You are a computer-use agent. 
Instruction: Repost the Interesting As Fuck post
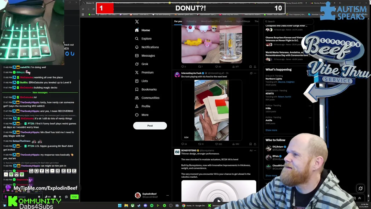[201, 144]
